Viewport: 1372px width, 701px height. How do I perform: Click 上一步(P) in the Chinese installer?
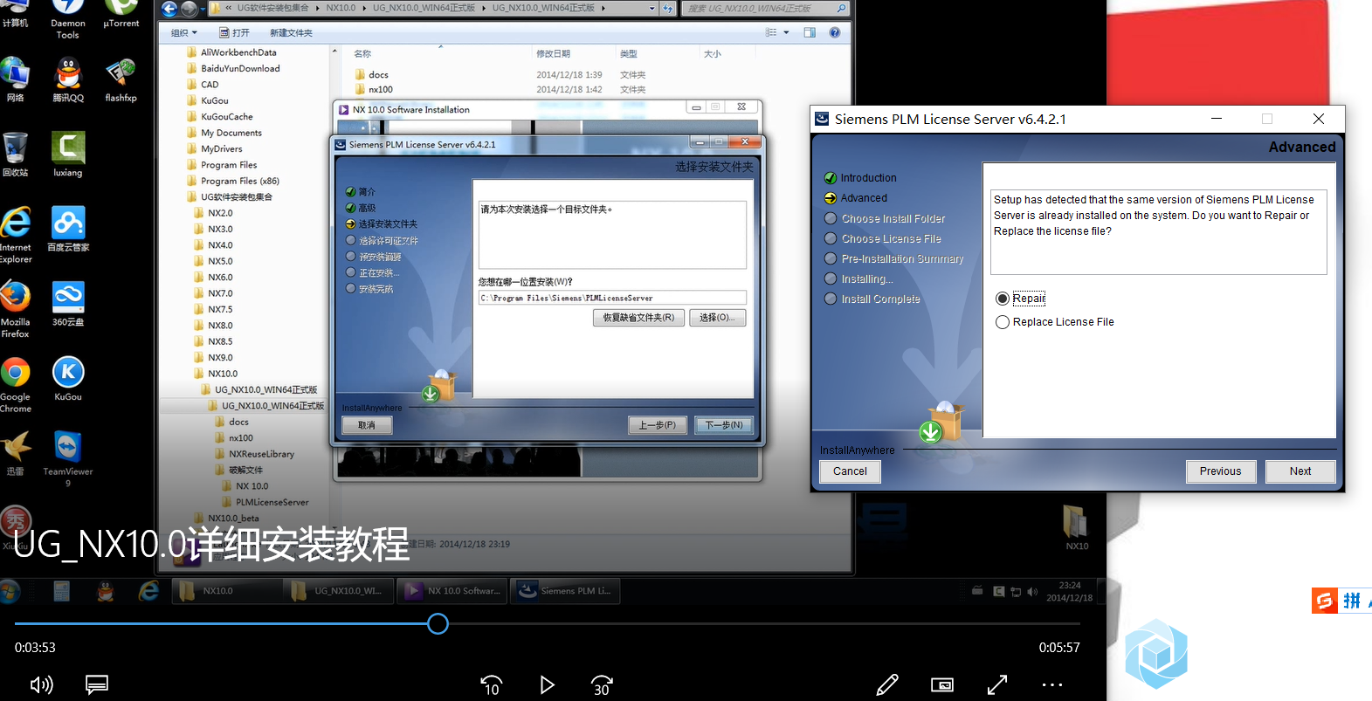657,425
